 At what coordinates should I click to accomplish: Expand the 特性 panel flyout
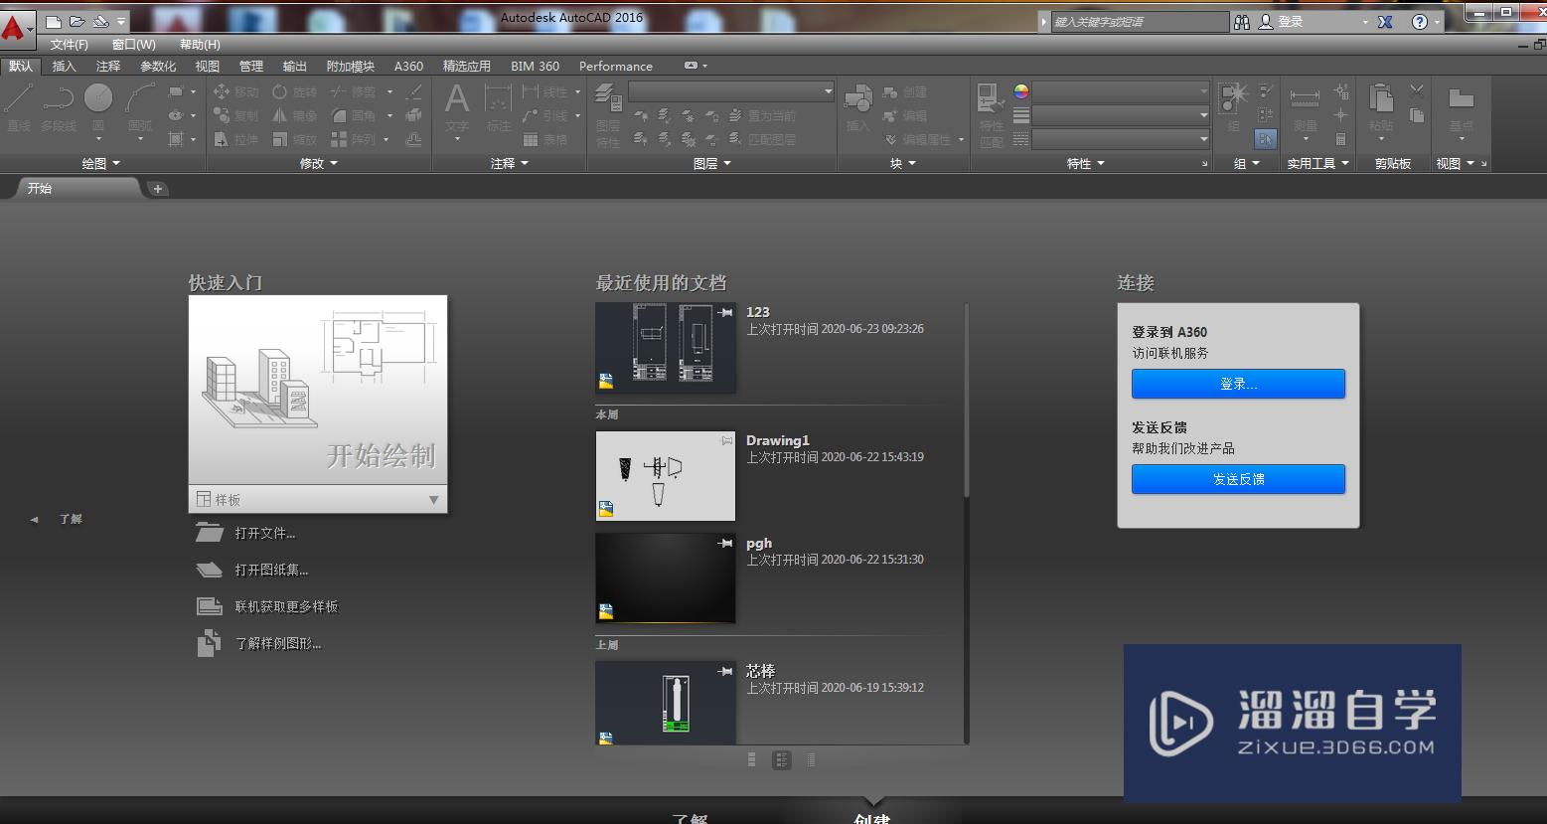[x=1086, y=163]
